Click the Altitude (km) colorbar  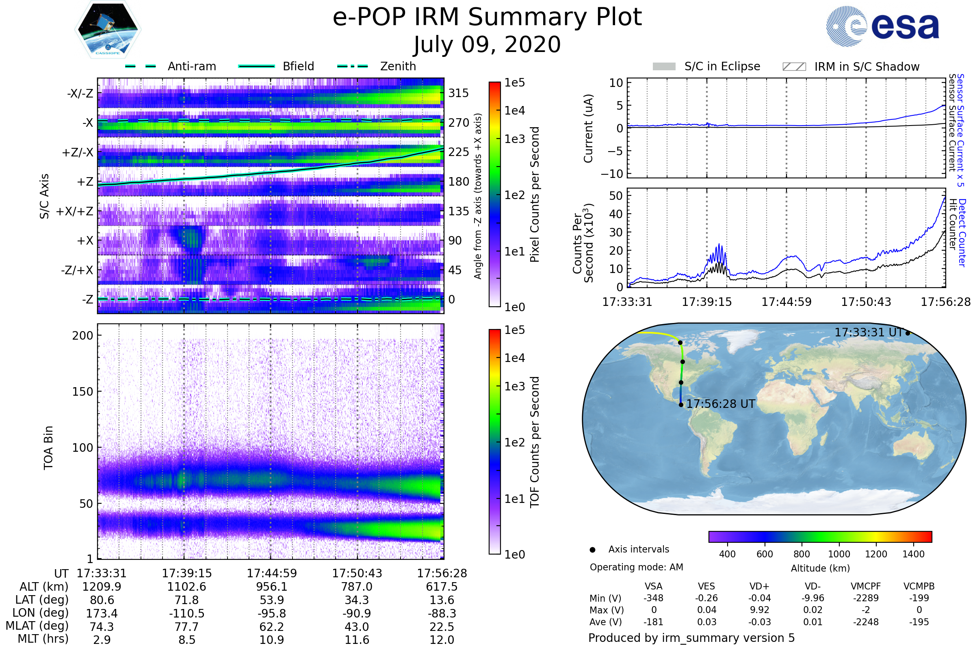[x=820, y=536]
